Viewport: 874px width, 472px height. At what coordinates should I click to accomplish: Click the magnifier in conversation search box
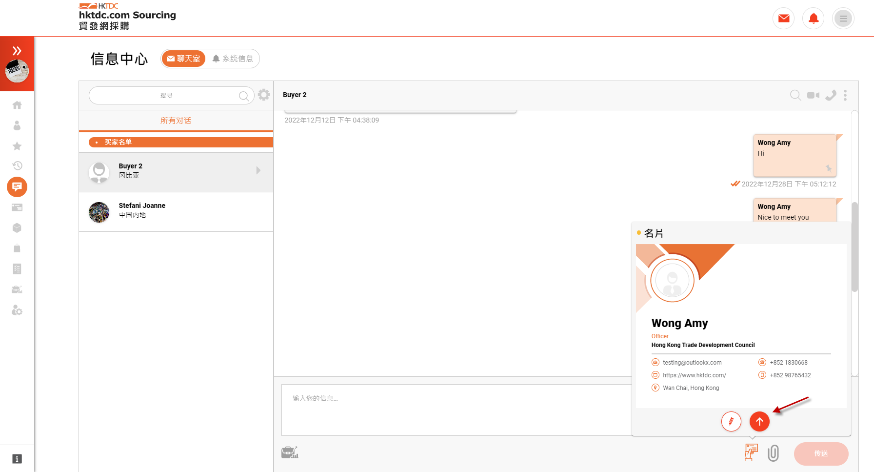coord(244,96)
